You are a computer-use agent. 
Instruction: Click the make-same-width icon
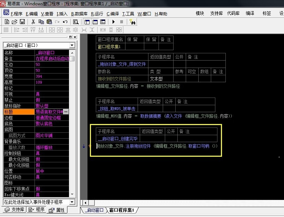(103, 30)
